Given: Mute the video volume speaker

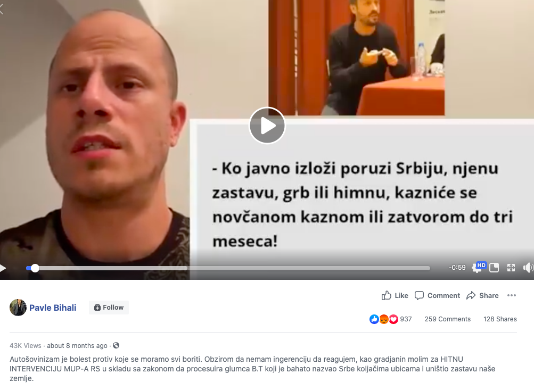Looking at the screenshot, I should click(528, 268).
